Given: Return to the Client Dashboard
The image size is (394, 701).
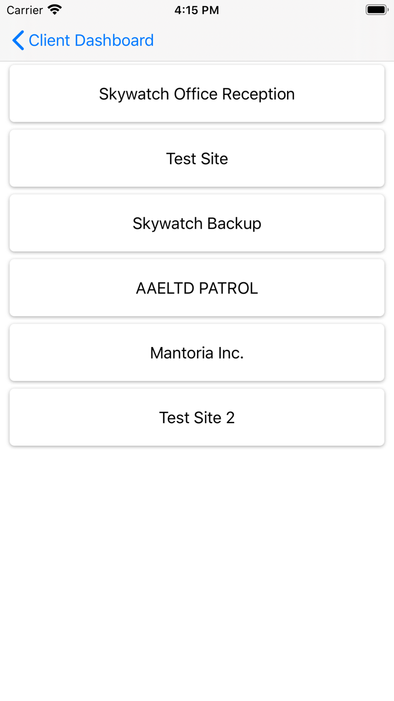Looking at the screenshot, I should 82,41.
